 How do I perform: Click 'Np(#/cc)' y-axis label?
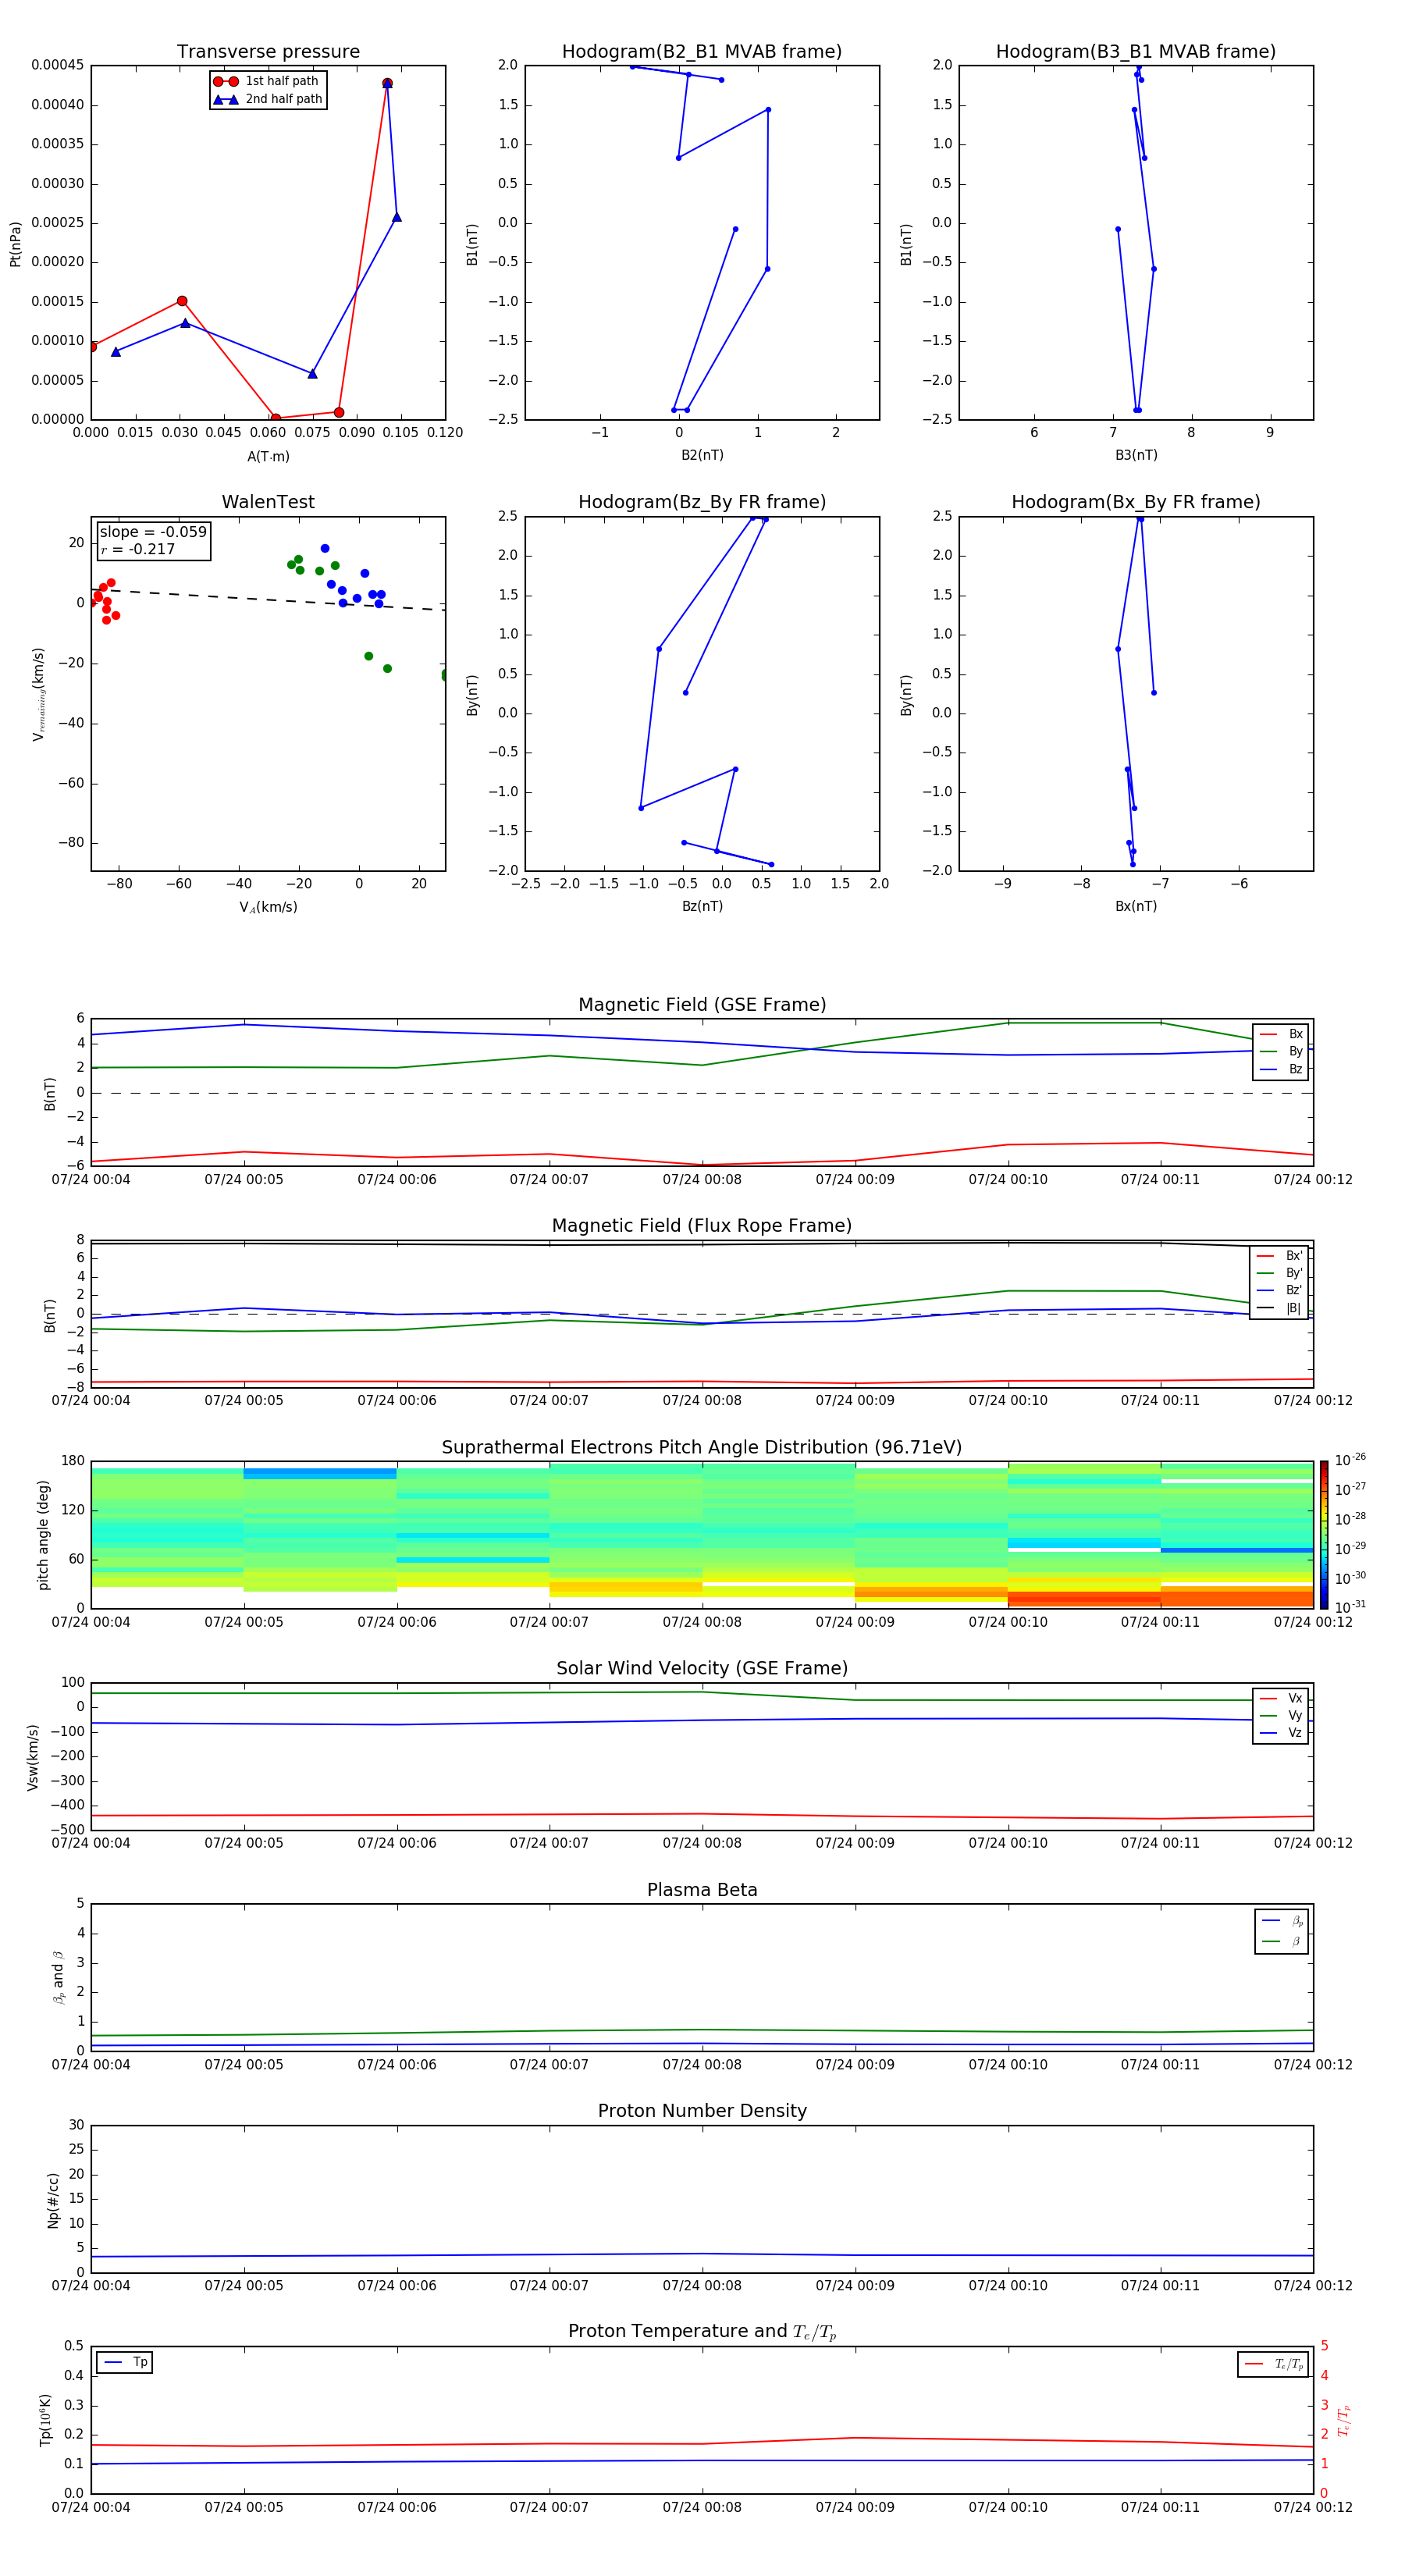point(53,2200)
